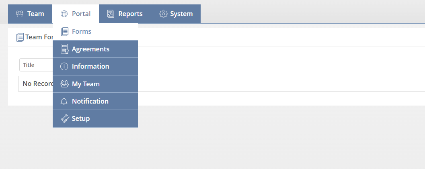Open the Notification menu entry
The width and height of the screenshot is (425, 169).
[90, 102]
